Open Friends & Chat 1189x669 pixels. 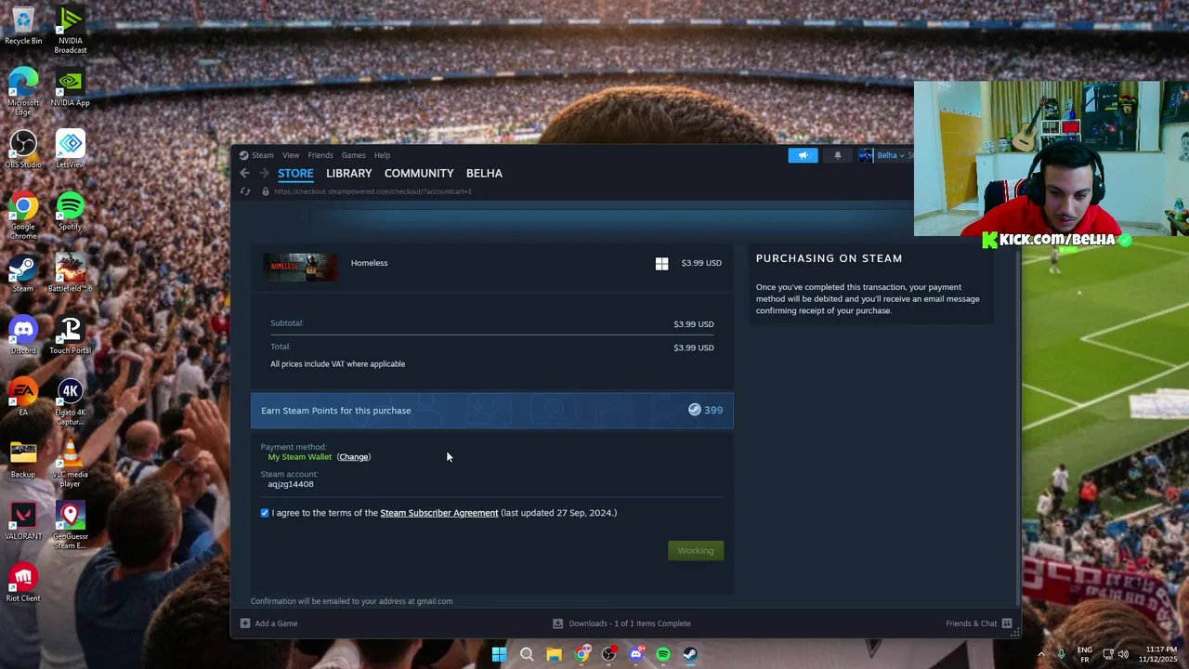pos(971,623)
